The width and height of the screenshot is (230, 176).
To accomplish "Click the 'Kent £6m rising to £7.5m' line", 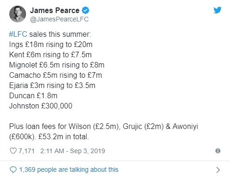I will pyautogui.click(x=50, y=55).
